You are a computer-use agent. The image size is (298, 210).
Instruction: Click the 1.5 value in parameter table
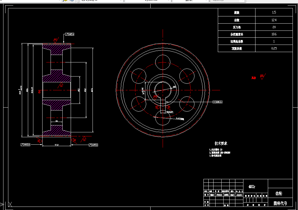point(274,12)
